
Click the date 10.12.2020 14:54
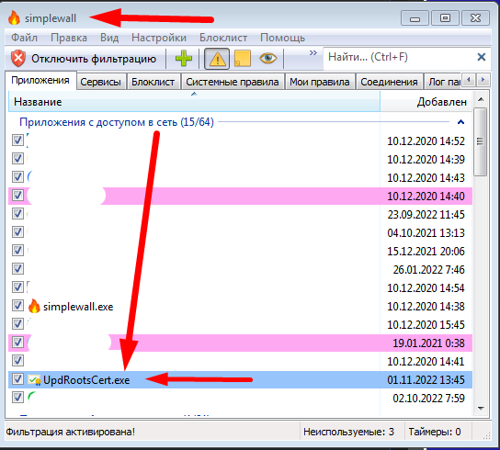tap(426, 288)
